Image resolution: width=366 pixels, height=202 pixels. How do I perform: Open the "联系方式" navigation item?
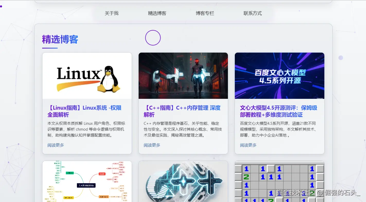pos(252,13)
